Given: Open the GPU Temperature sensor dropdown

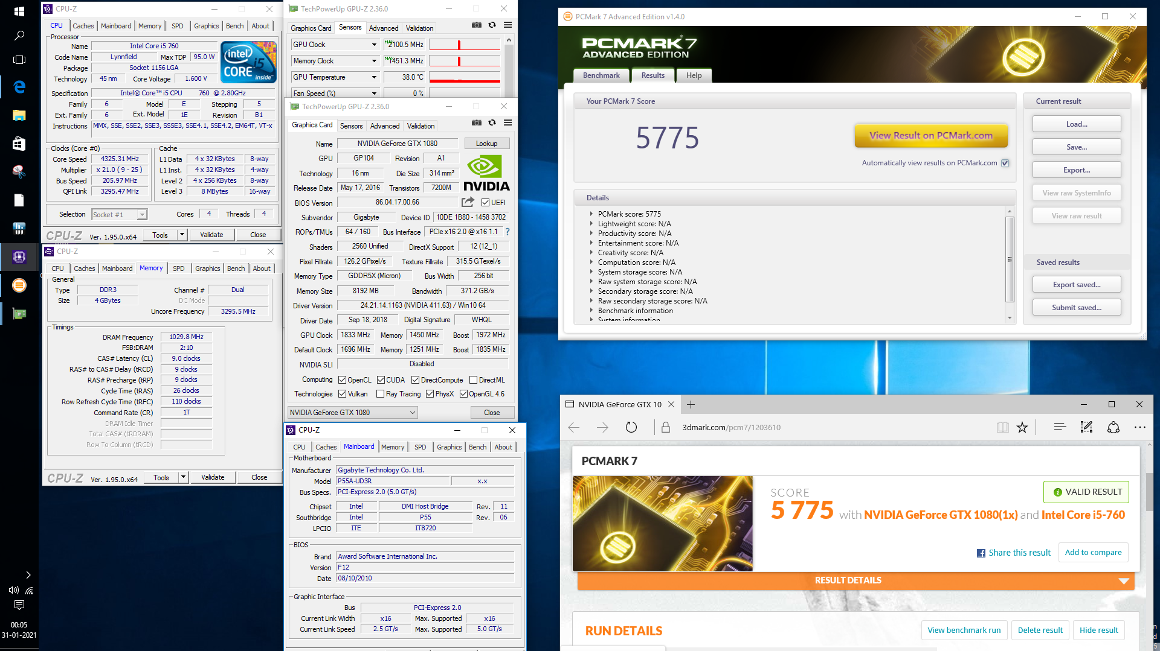Looking at the screenshot, I should [374, 77].
